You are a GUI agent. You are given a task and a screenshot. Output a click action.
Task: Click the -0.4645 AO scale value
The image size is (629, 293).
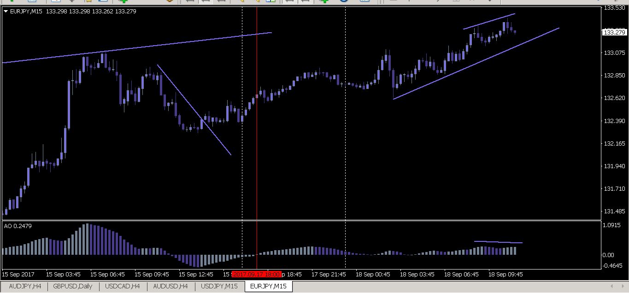[613, 266]
